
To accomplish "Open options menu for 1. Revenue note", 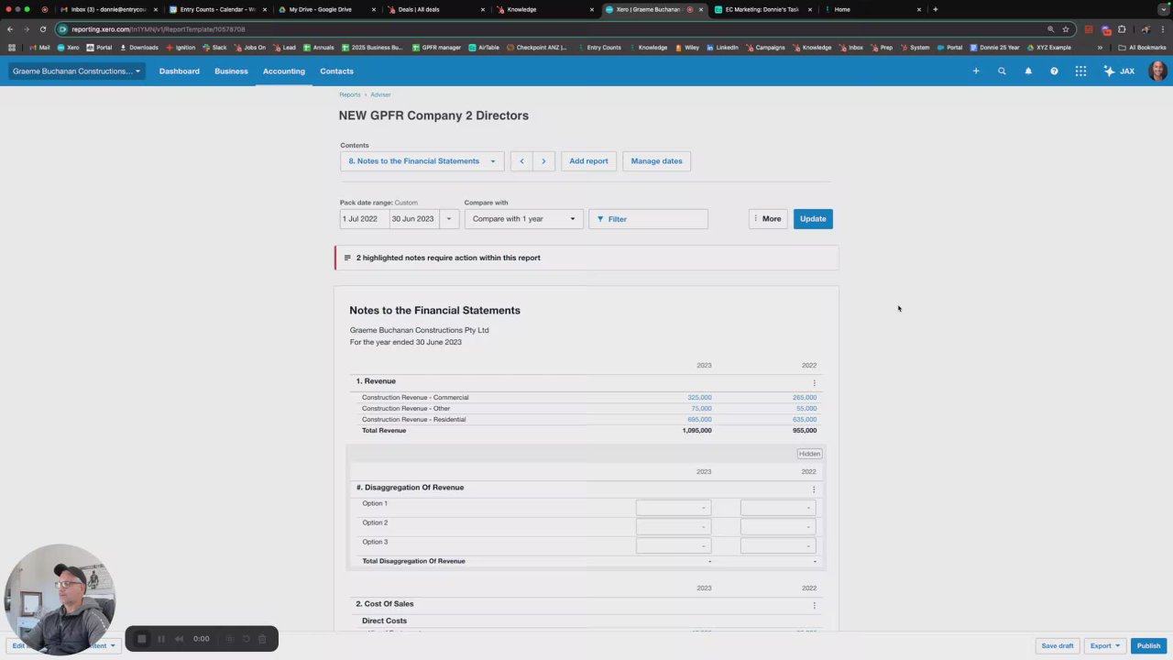I will (x=814, y=382).
